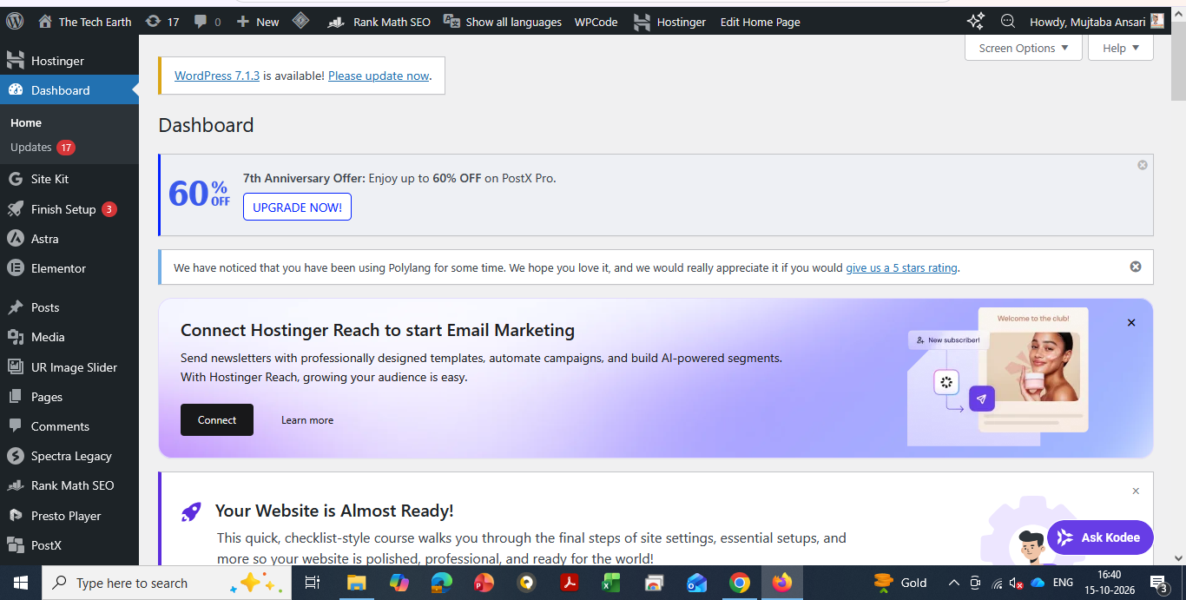
Task: Click the chat search icon in admin bar
Action: (x=1008, y=22)
